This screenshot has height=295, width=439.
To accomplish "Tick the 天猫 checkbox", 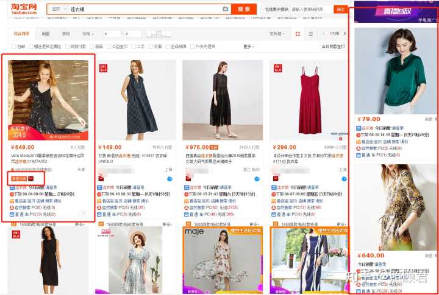I will point(151,46).
